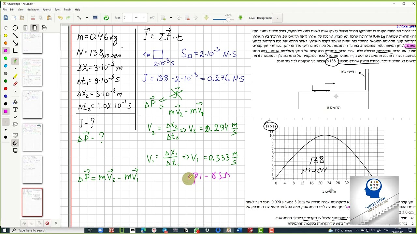Toggle the snapping magnet tool
417x234 pixels.
click(x=15, y=143)
